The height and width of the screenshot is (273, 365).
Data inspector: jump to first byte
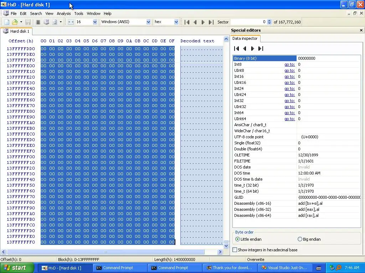[237, 48]
